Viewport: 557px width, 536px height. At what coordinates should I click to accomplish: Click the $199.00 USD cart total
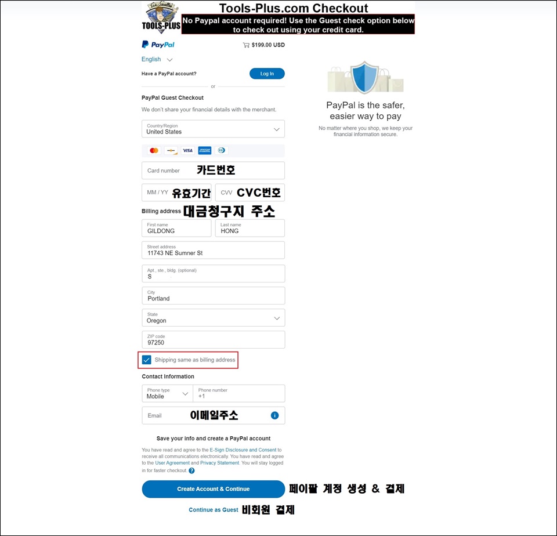[268, 45]
